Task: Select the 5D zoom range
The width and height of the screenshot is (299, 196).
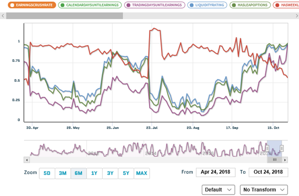Action: [47, 173]
